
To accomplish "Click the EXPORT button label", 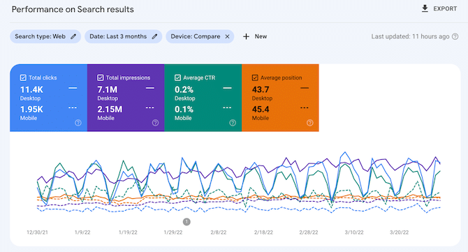I will click(x=445, y=9).
